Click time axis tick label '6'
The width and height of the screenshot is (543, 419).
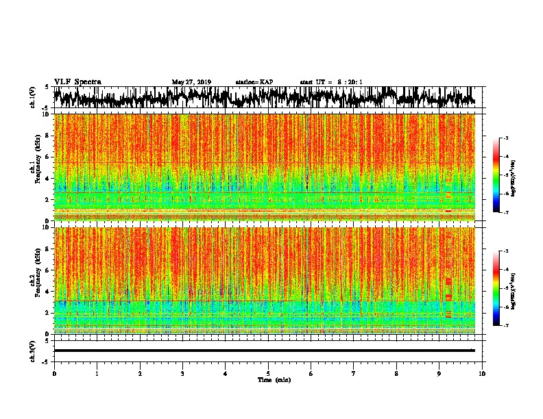tap(311, 374)
